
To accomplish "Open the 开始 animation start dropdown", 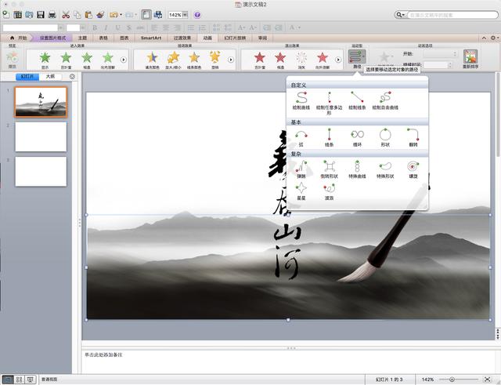I will (440, 54).
